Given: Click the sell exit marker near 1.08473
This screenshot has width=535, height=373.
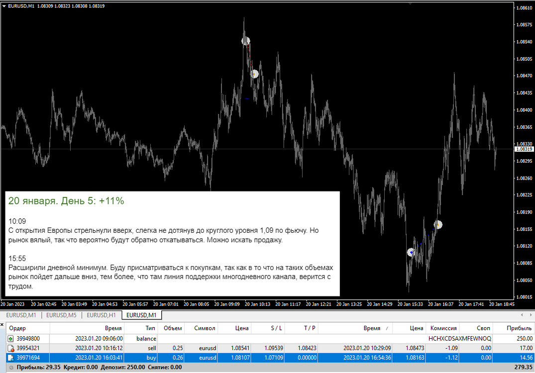Looking at the screenshot, I should pyautogui.click(x=254, y=74).
